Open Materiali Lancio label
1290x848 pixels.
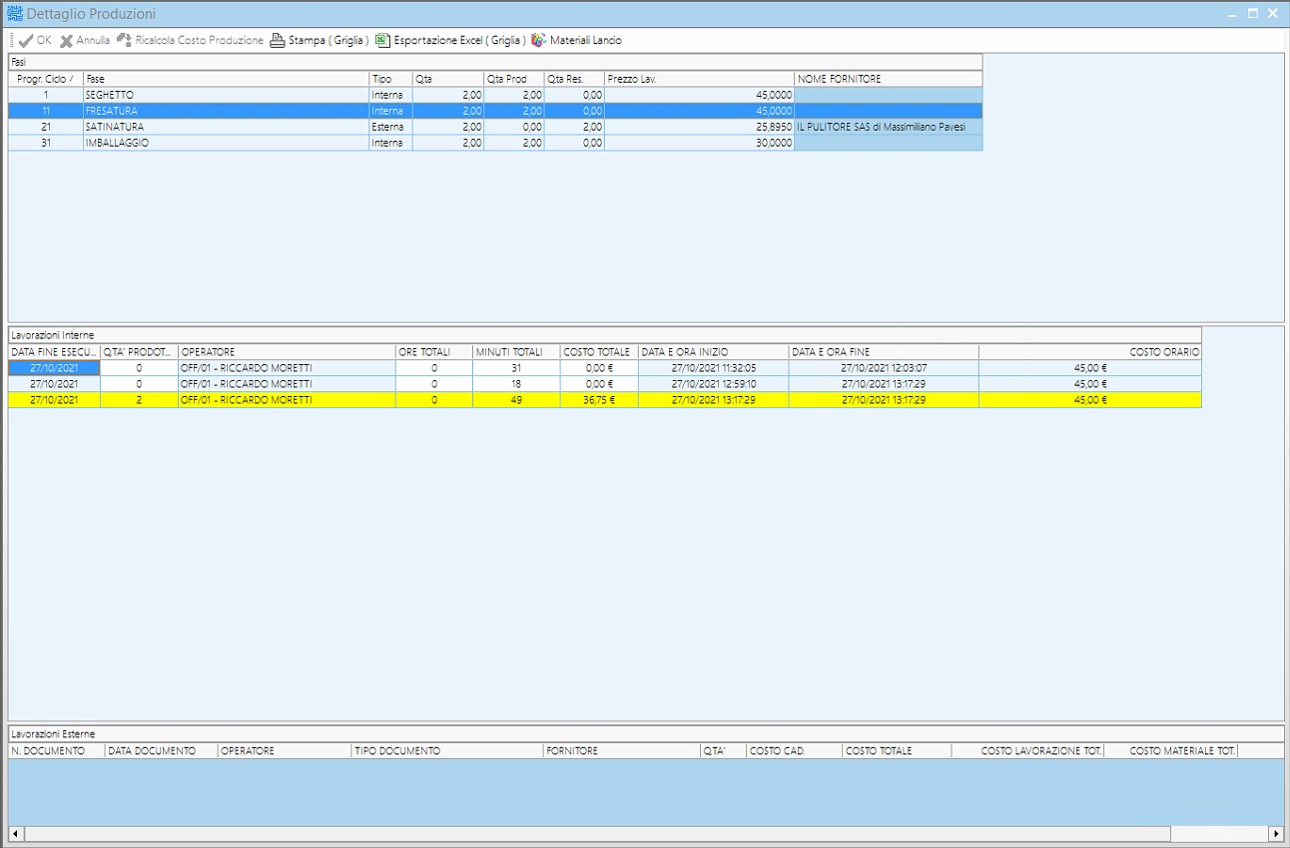[x=586, y=41]
